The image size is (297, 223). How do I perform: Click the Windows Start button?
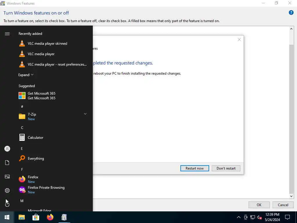(x=7, y=217)
